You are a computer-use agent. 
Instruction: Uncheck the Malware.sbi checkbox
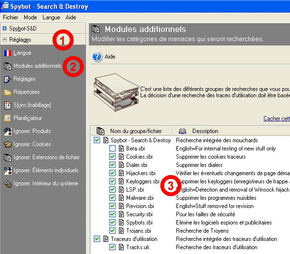click(x=112, y=198)
